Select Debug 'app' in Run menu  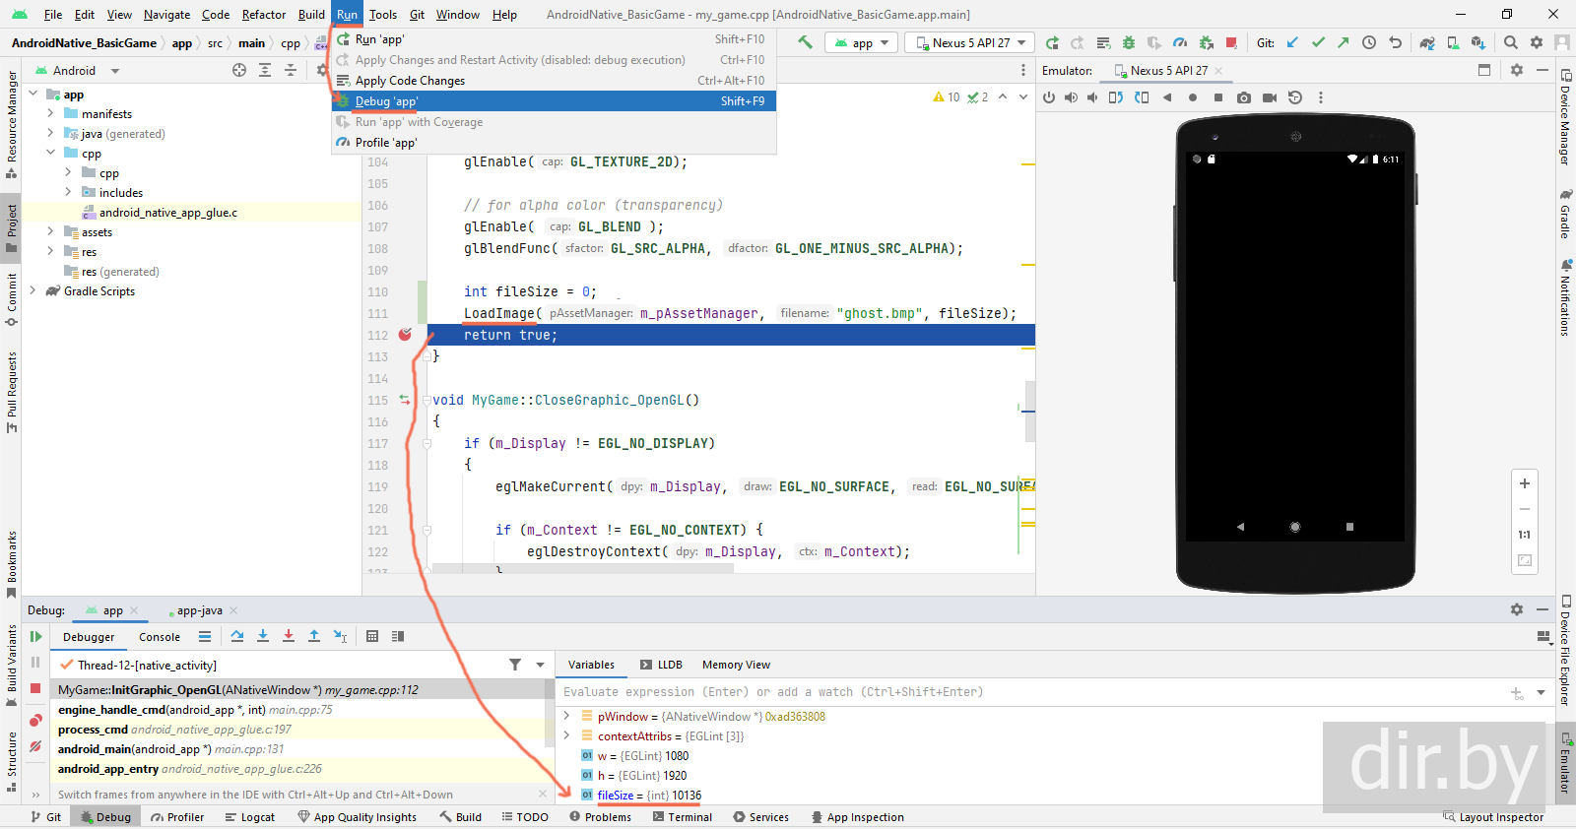coord(386,101)
